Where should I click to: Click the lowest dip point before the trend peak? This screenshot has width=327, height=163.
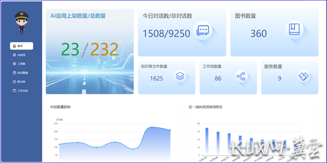133,149
